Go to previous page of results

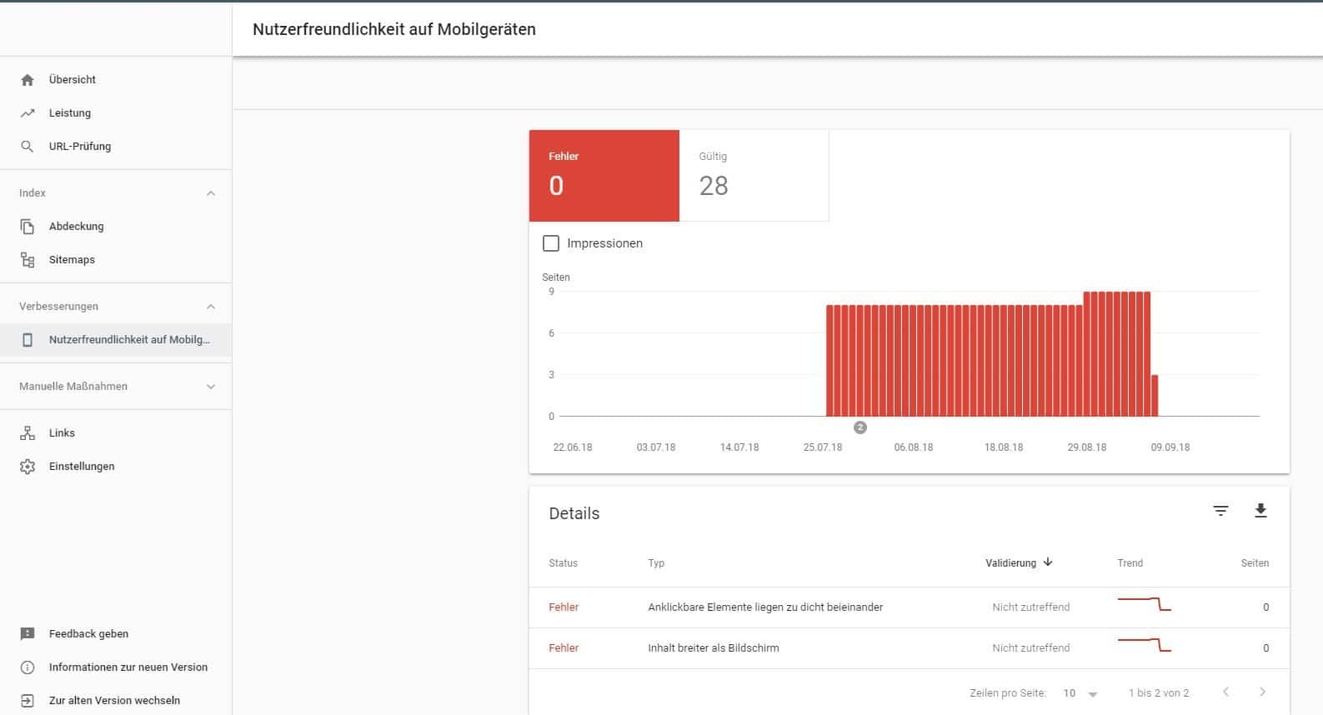(1225, 692)
